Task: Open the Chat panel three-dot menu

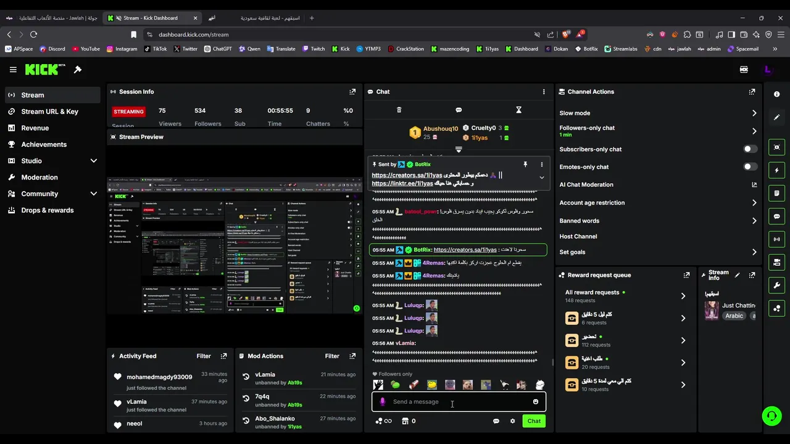Action: pos(544,91)
